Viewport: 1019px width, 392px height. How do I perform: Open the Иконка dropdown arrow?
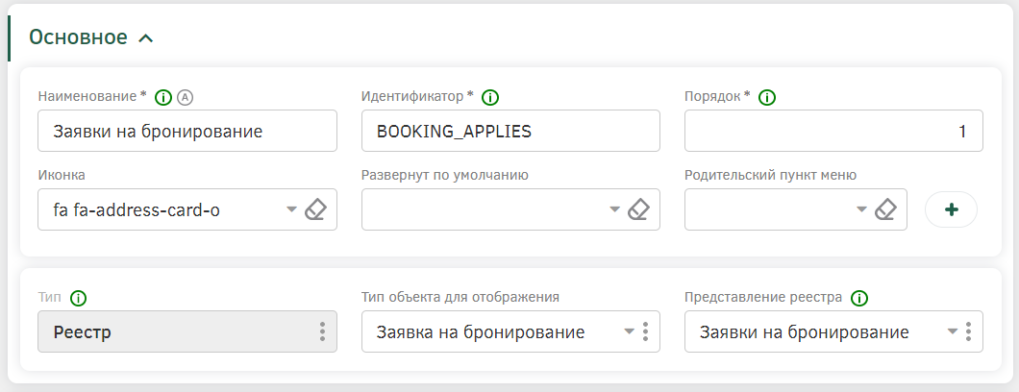pyautogui.click(x=292, y=209)
